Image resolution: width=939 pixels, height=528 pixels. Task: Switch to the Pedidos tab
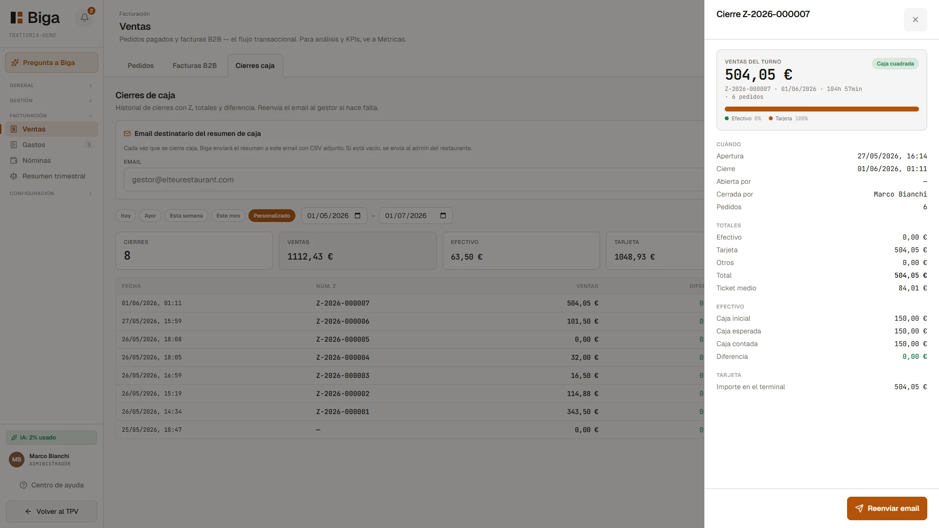tap(141, 66)
